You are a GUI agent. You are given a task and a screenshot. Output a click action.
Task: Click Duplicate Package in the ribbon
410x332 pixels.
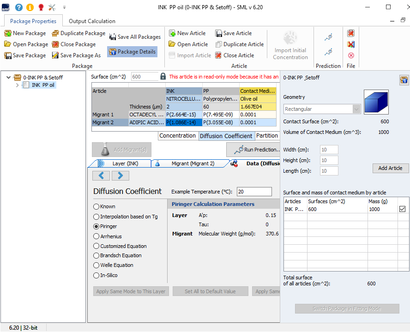pyautogui.click(x=78, y=33)
